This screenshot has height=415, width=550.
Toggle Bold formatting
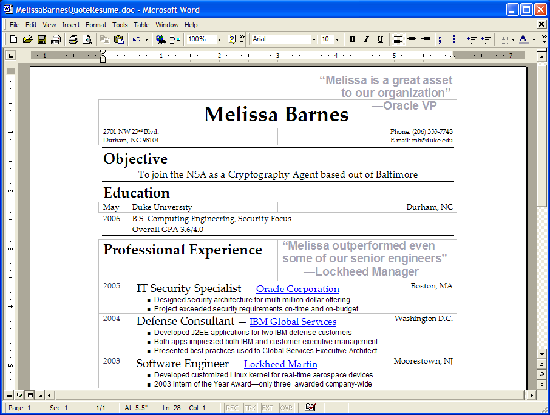tap(352, 39)
